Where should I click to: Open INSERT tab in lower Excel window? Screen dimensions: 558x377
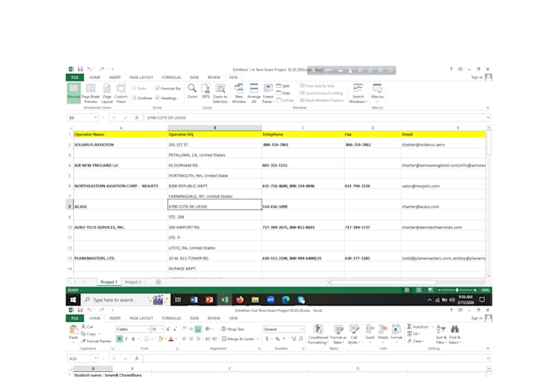(115, 318)
